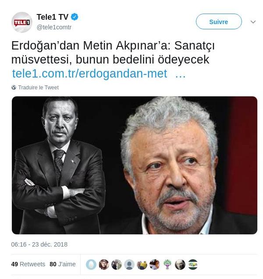Open the black-and-white bald man liker avatar
Screen dimensions: 263x279
point(180,264)
